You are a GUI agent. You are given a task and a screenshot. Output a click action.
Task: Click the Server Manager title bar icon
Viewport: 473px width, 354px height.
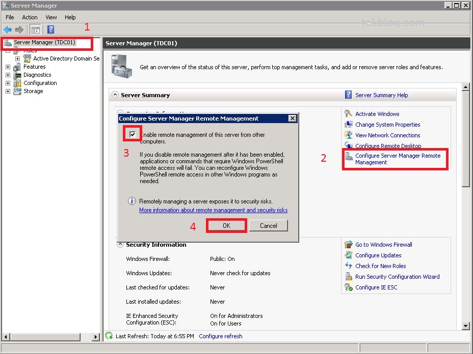point(6,5)
